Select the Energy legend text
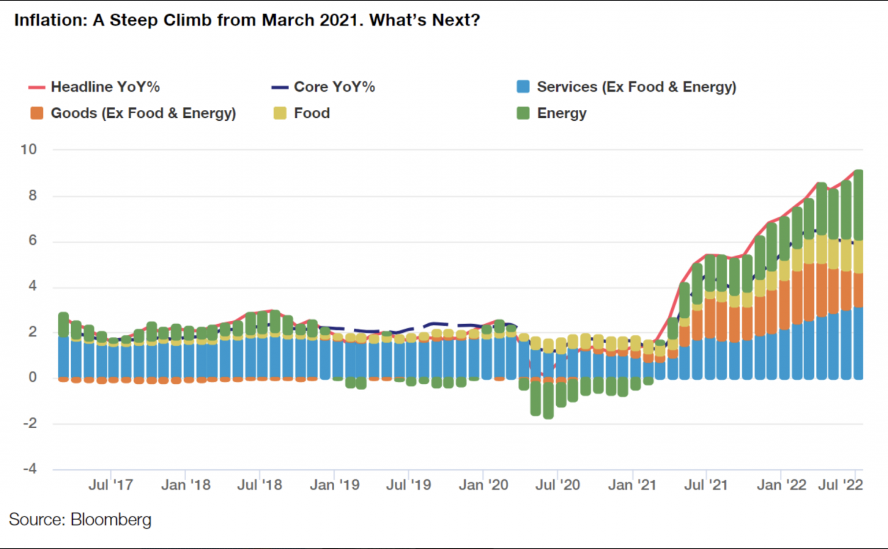This screenshot has width=888, height=549. 561,113
